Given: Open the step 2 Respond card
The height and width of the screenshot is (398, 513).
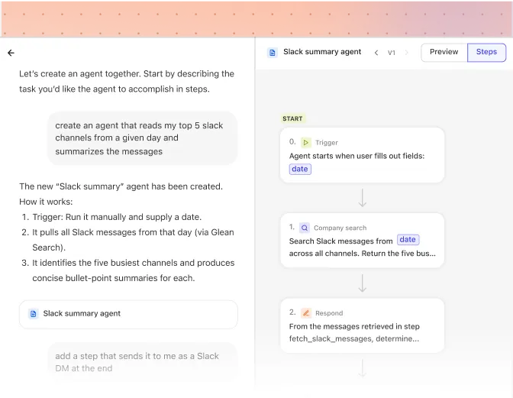Looking at the screenshot, I should click(x=362, y=325).
